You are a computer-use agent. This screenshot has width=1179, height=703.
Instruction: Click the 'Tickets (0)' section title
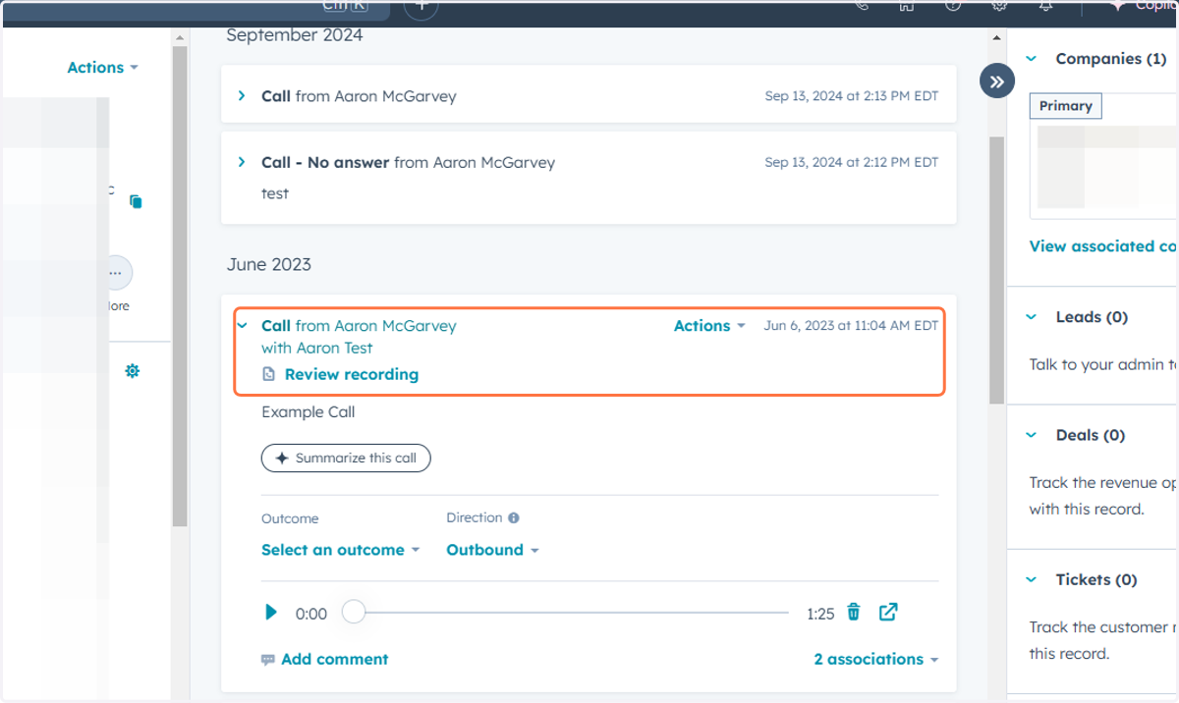pos(1096,579)
